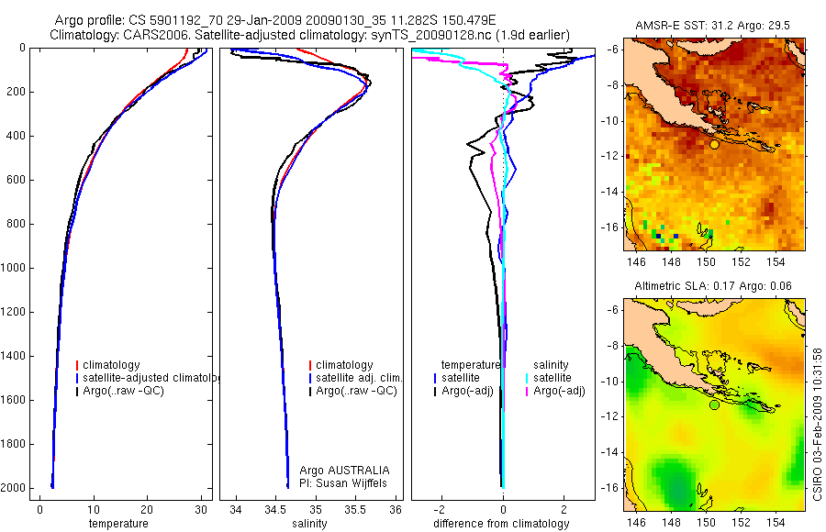Click the 'salinity' x-axis label under the middle plot
The image size is (826, 532).
tap(309, 524)
